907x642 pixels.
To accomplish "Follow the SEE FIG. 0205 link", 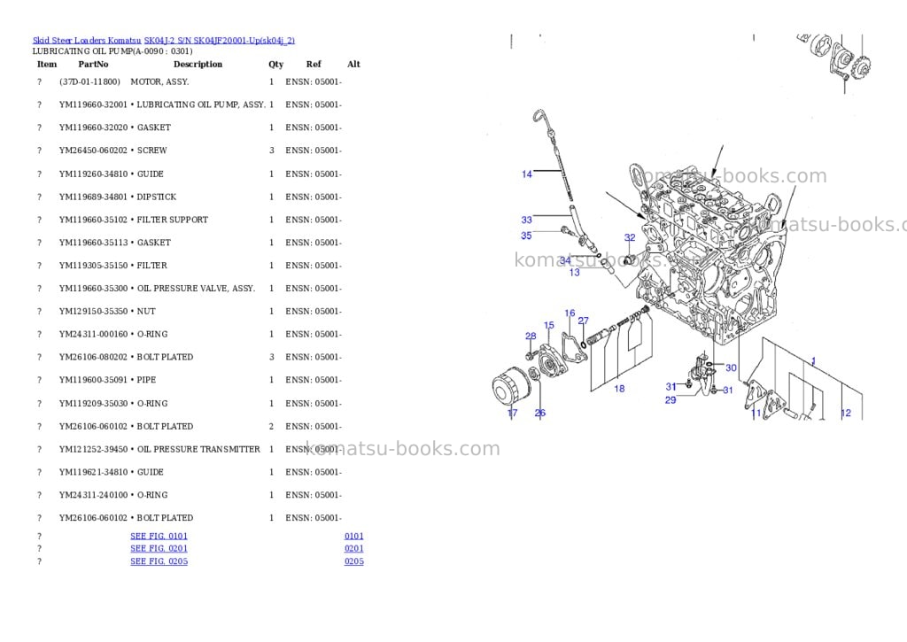I will coord(159,561).
